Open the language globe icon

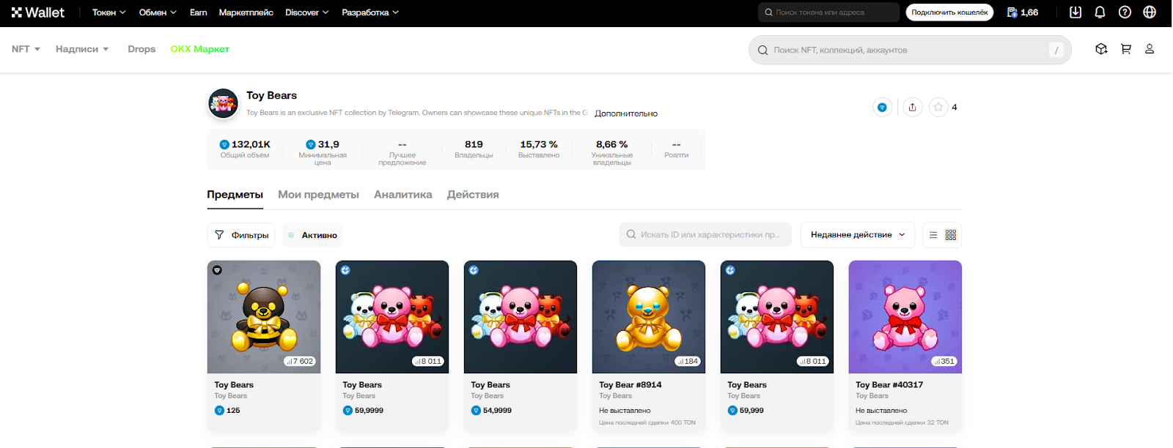click(x=1150, y=12)
